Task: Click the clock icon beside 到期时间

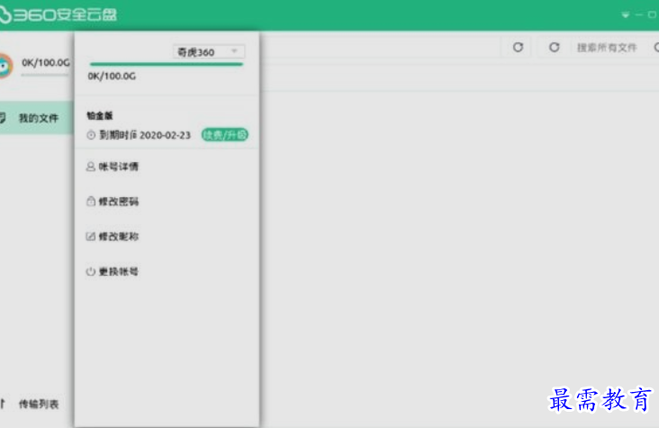Action: [x=91, y=135]
